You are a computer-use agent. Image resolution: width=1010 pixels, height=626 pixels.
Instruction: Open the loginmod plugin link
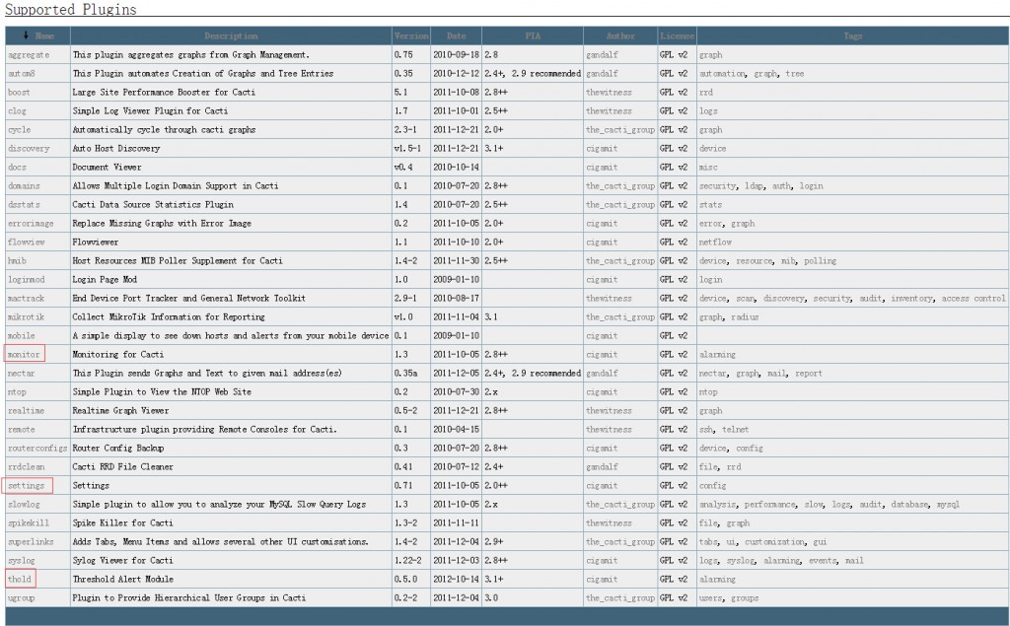(x=27, y=280)
